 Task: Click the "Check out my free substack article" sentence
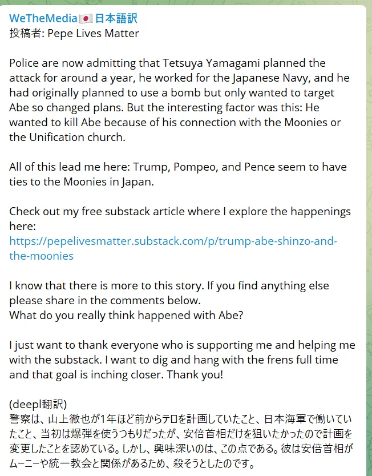180,219
